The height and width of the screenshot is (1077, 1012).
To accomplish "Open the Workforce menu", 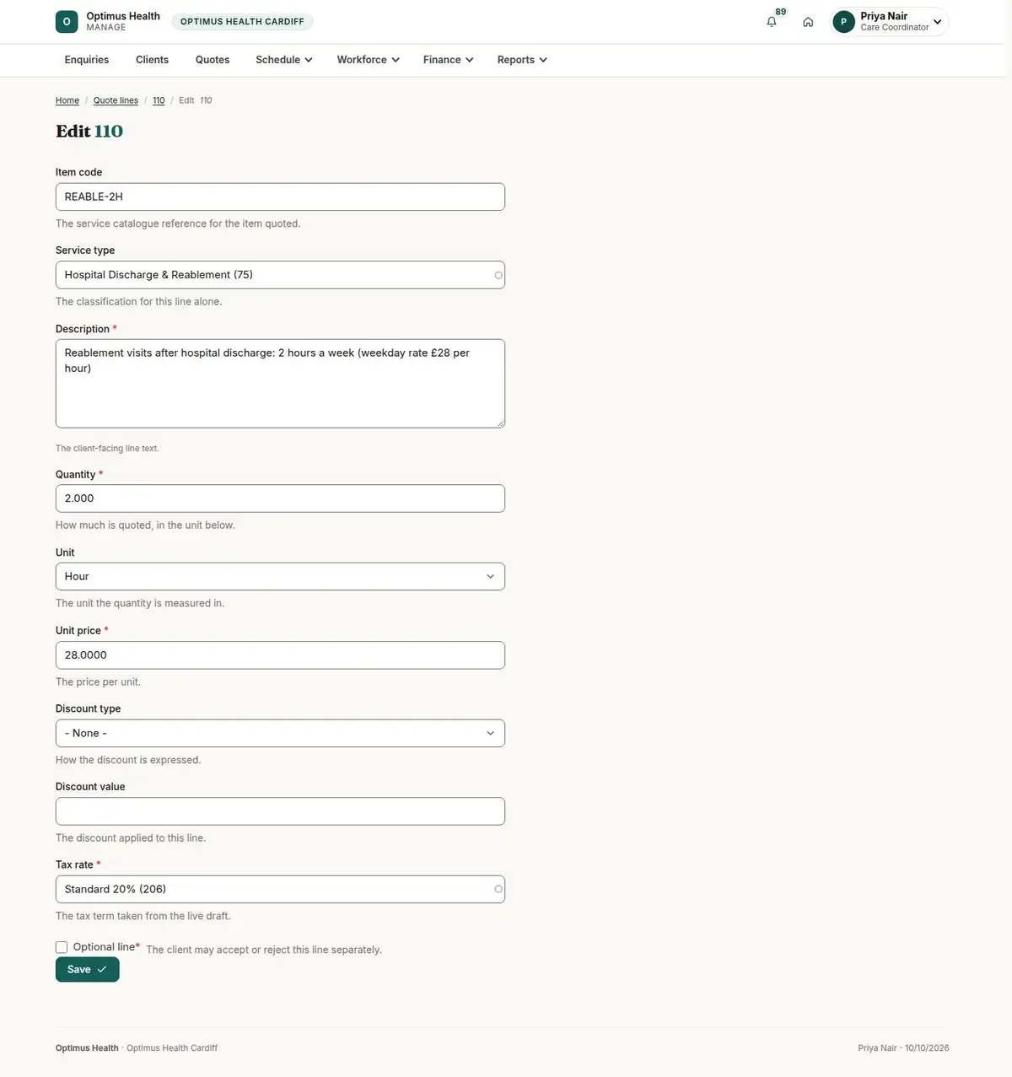I will [369, 60].
